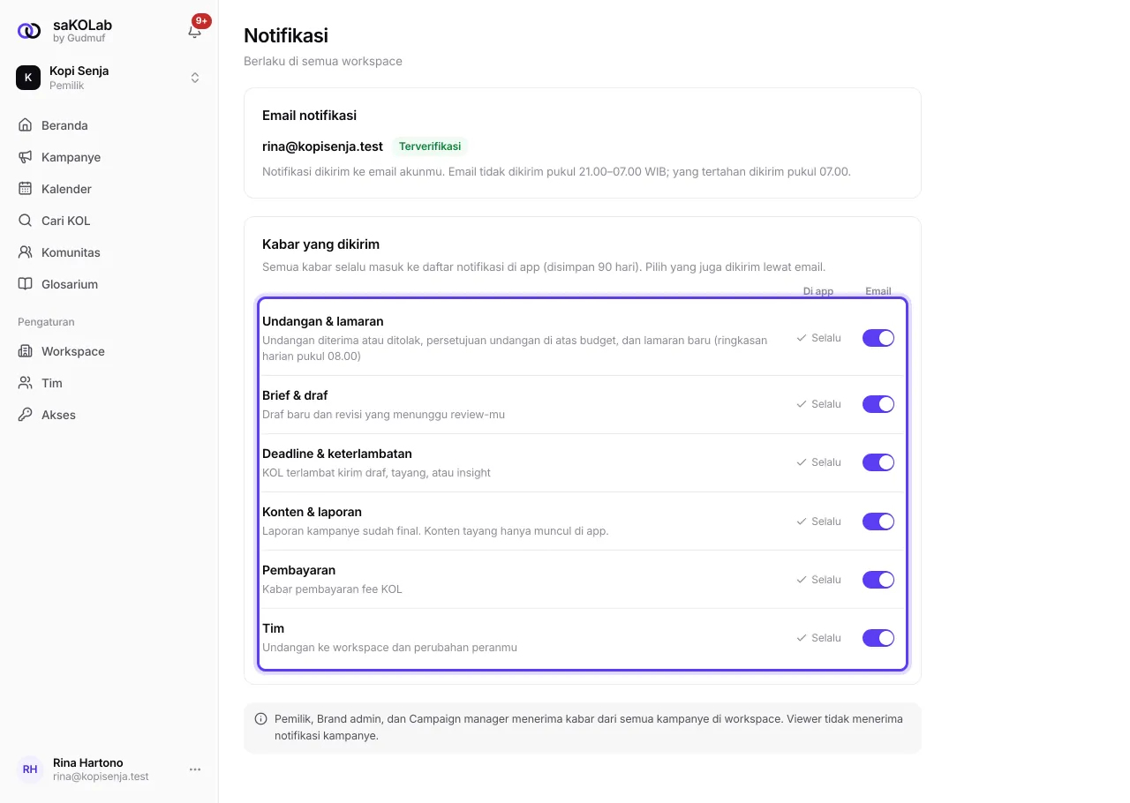Open the Cari KOL menu item
This screenshot has width=1130, height=803.
[x=109, y=221]
